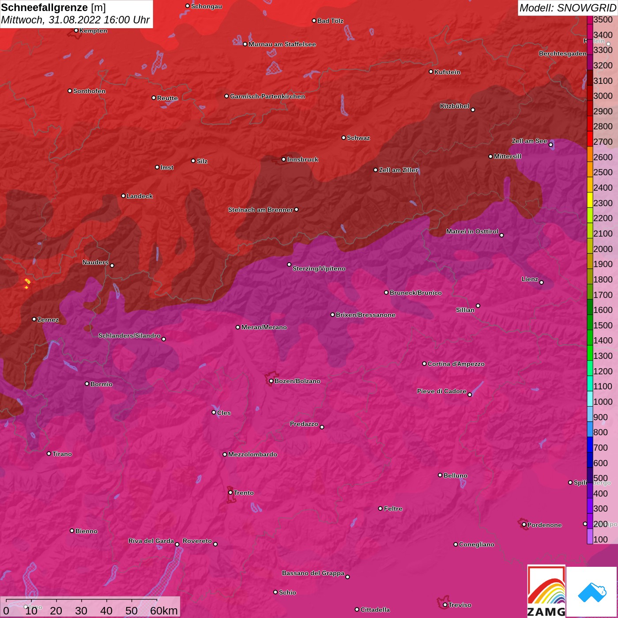Image resolution: width=618 pixels, height=618 pixels.
Task: Click the Tirano marker dot
Action: 49,453
